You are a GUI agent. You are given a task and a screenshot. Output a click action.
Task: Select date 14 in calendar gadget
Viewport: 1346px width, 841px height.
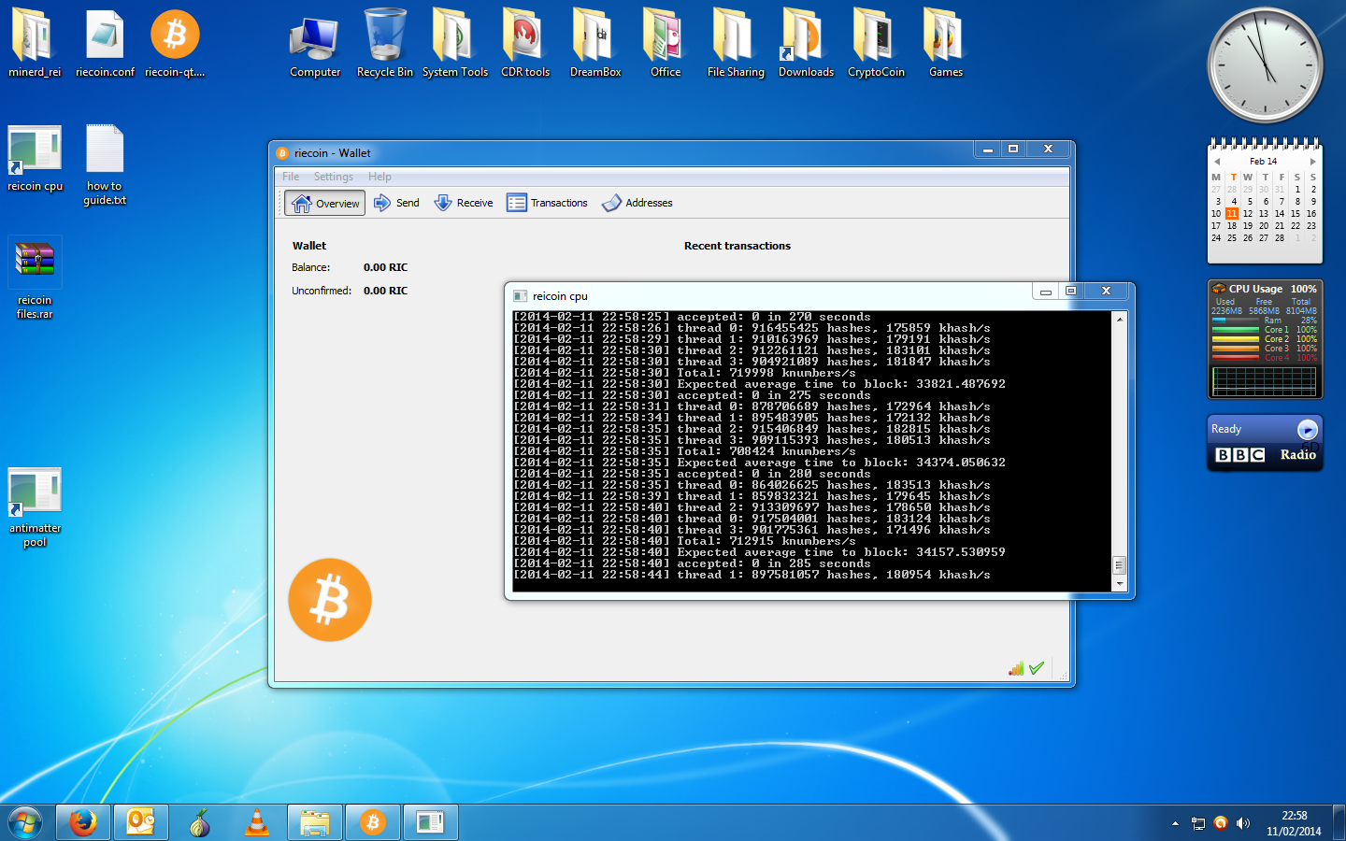1280,213
